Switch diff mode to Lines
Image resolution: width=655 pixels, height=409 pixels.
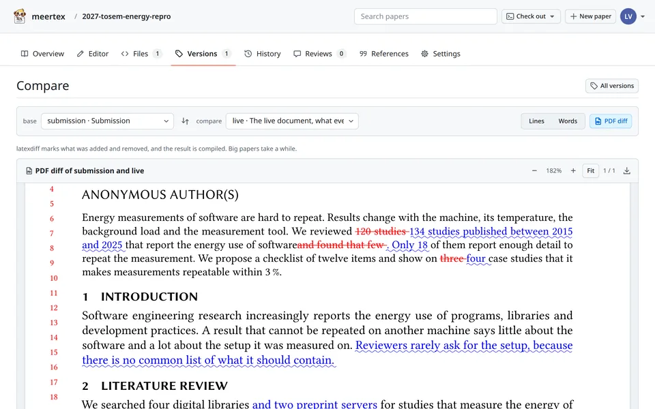click(x=536, y=121)
